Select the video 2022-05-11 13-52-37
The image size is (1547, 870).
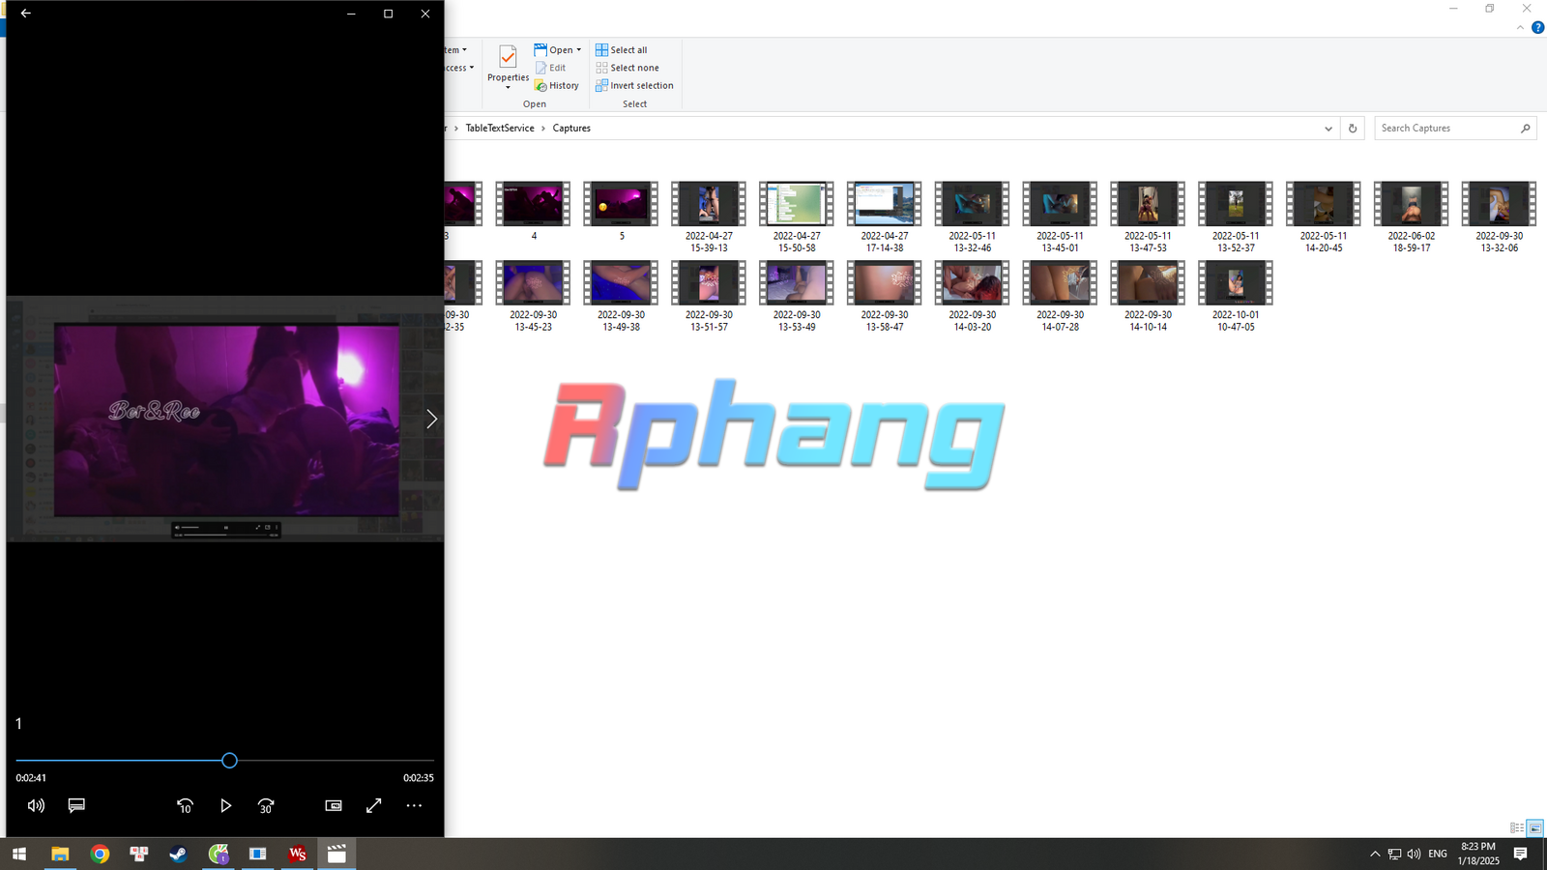tap(1236, 217)
